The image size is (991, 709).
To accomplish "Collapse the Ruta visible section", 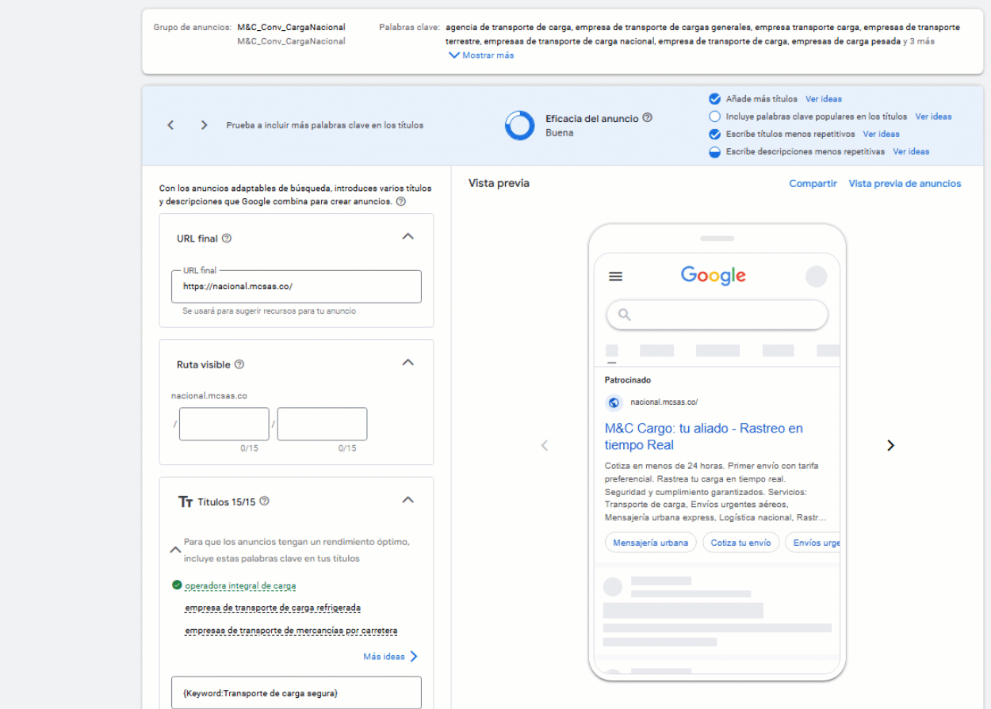I will click(x=407, y=362).
